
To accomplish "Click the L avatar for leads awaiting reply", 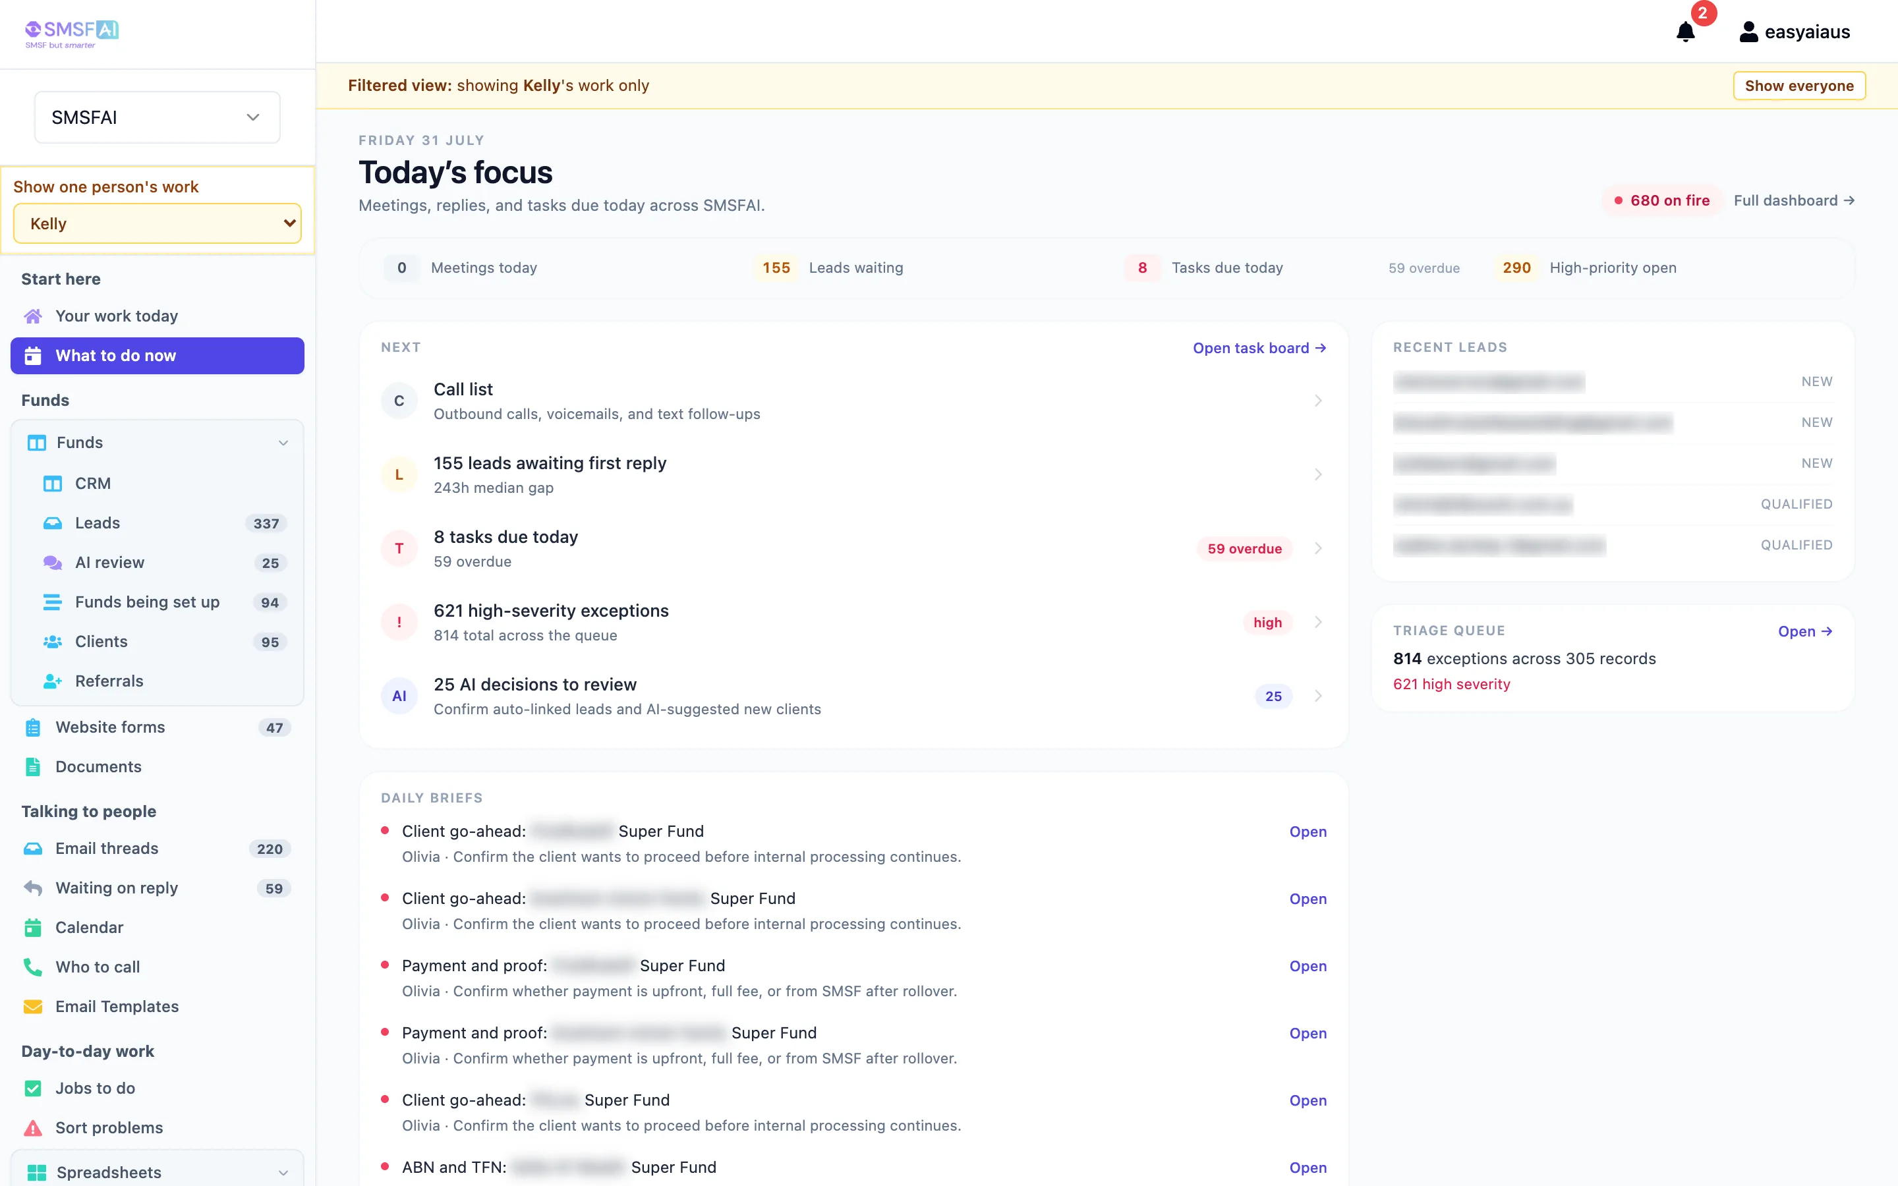I will [x=399, y=474].
